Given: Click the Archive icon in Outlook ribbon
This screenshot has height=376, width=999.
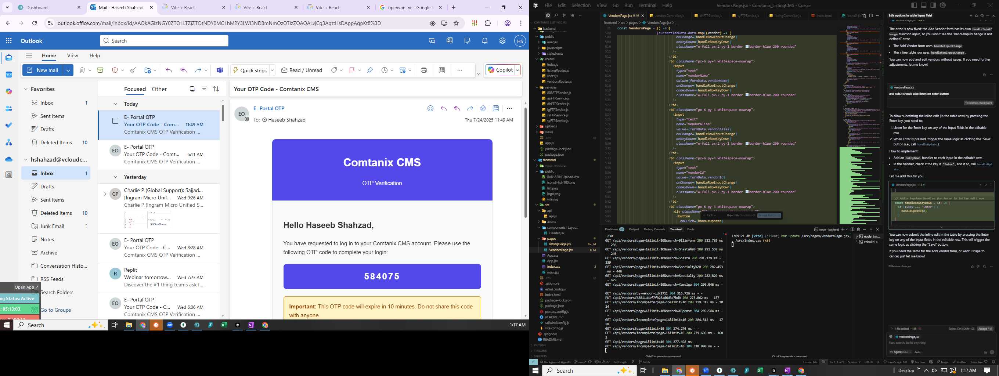Looking at the screenshot, I should (100, 70).
